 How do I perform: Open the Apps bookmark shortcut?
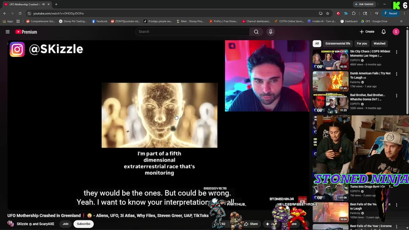pyautogui.click(x=8, y=21)
